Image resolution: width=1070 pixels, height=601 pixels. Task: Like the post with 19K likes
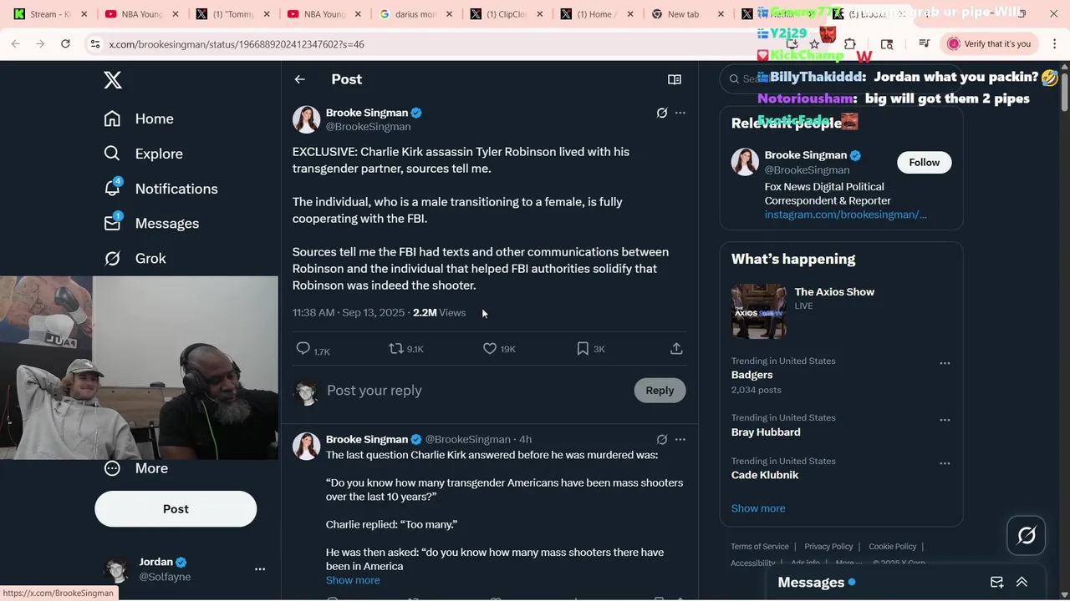[499, 349]
